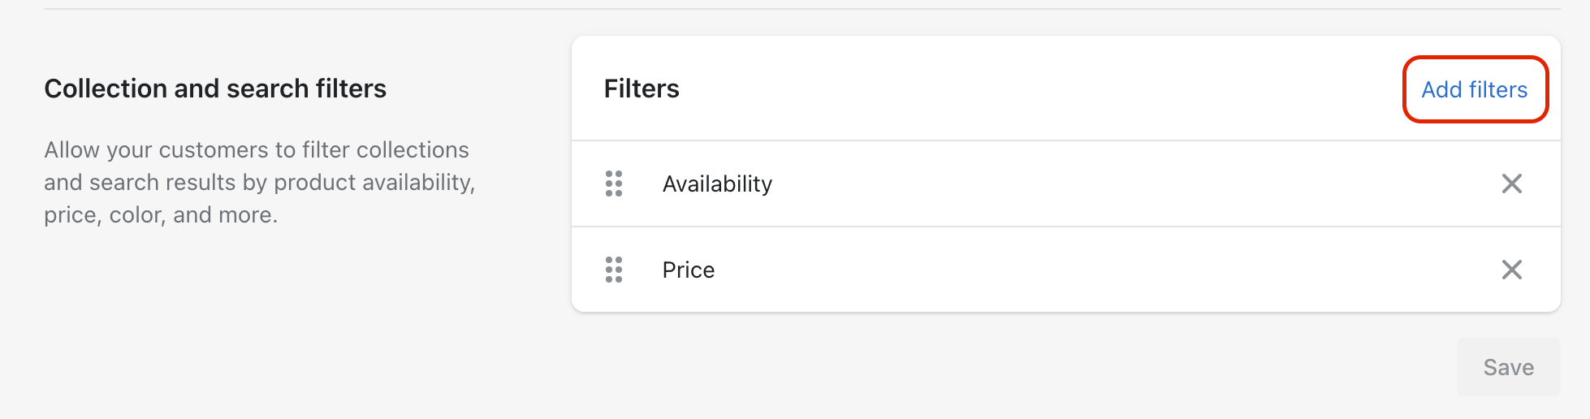
Task: Click empty space in Filters header bar
Action: click(1039, 89)
